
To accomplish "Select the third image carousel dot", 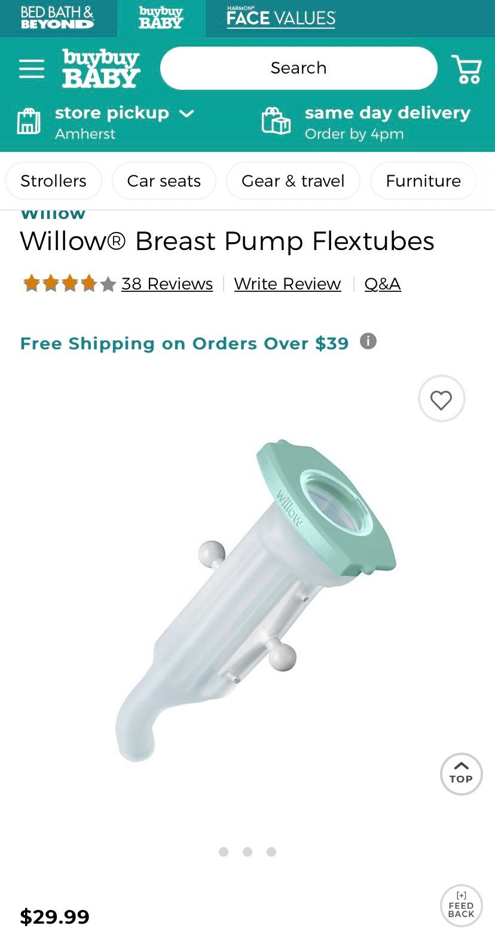I will click(x=271, y=851).
